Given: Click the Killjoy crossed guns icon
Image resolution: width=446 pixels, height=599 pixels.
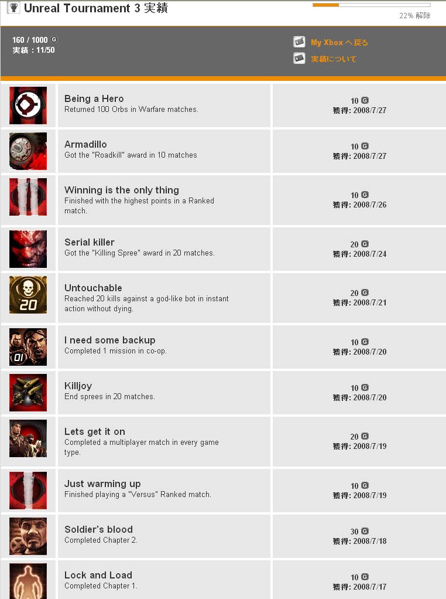Looking at the screenshot, I should 28,393.
